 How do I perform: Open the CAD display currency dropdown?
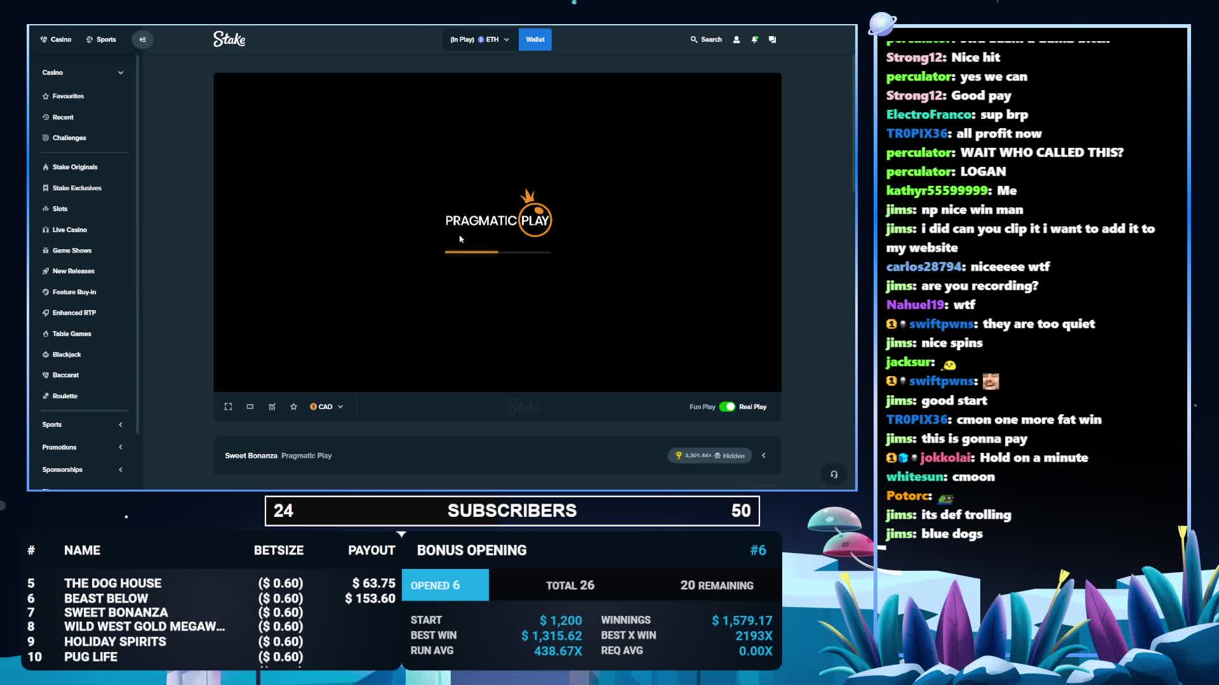[326, 407]
